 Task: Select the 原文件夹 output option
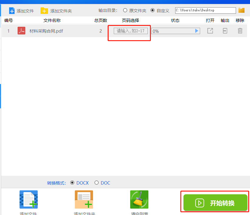tap(125, 10)
